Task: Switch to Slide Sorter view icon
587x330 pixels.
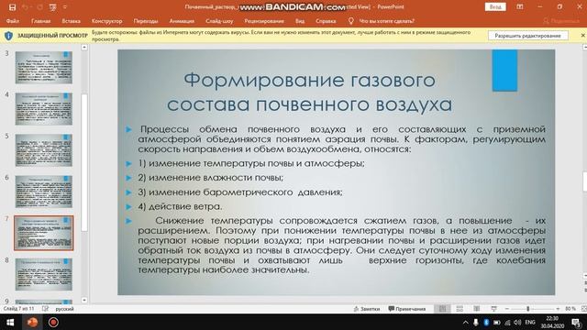Action: point(460,309)
